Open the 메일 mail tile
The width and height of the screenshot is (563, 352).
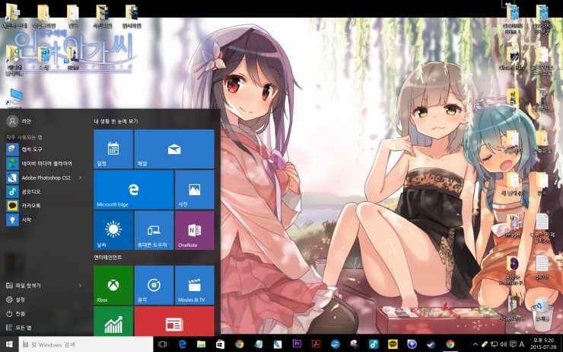[x=174, y=149]
